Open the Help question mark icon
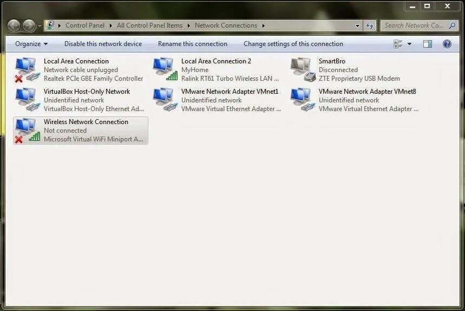 click(447, 44)
